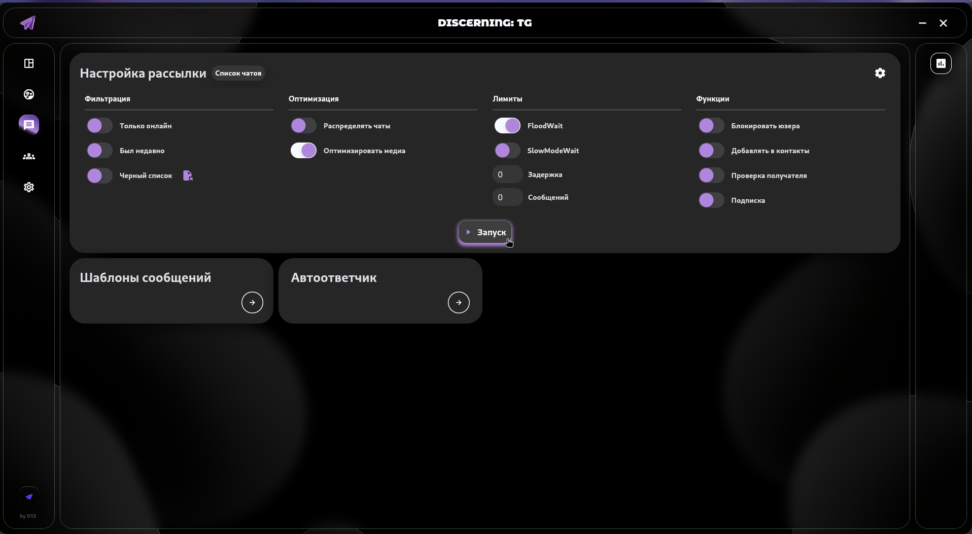Enable the 'Только онлайн' toggle

coord(99,126)
